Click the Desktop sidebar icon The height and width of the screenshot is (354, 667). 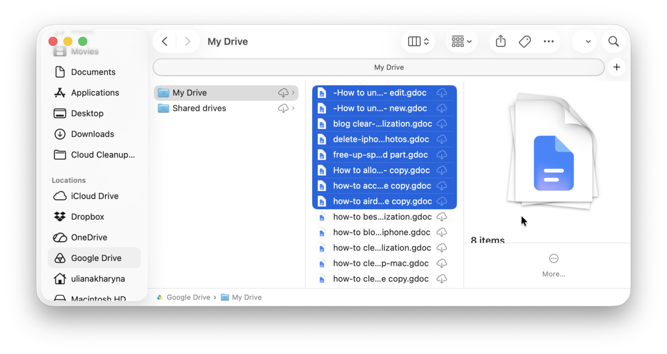tap(60, 113)
